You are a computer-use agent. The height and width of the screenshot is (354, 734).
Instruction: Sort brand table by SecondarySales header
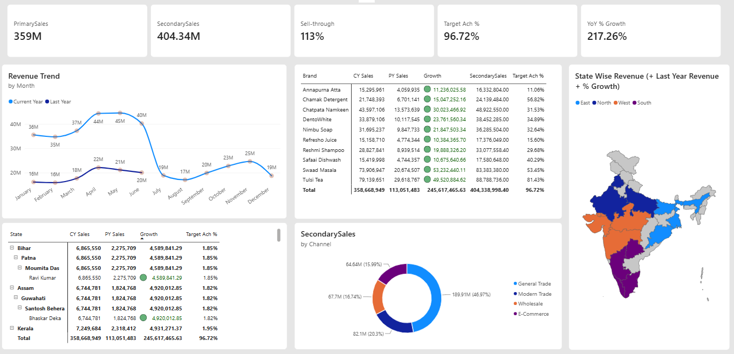pyautogui.click(x=488, y=76)
